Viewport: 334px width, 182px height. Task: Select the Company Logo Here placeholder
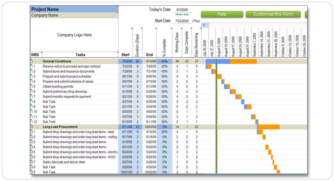tap(74, 35)
